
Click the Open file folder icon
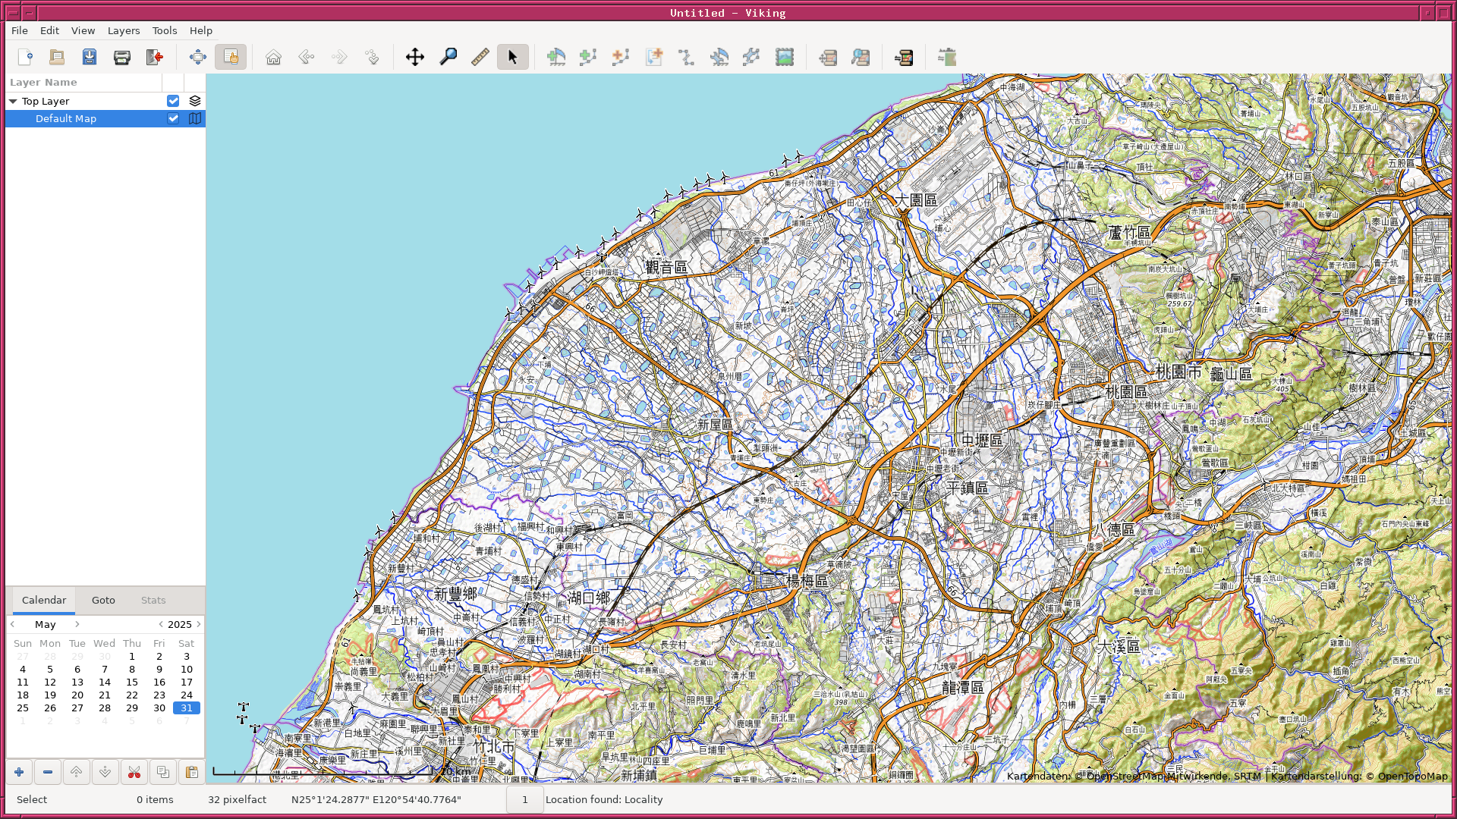pos(57,57)
